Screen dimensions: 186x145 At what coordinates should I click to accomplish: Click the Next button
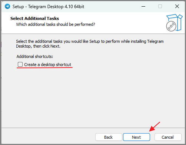tap(136, 137)
